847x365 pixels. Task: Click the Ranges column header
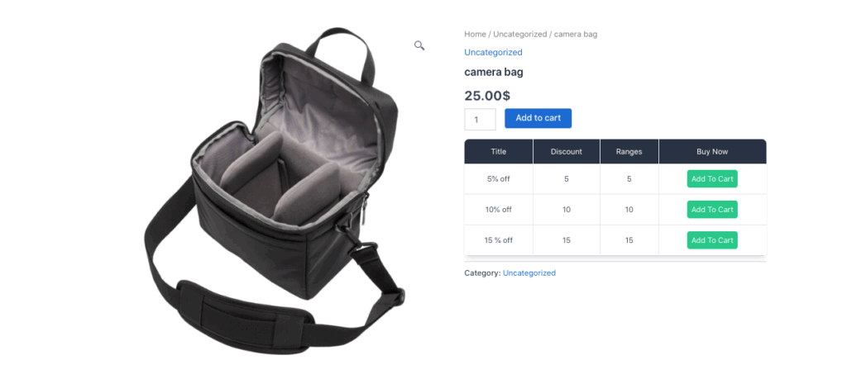point(629,151)
